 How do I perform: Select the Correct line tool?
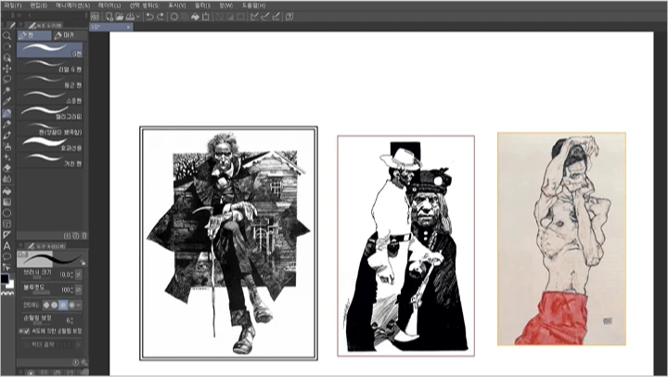click(x=6, y=267)
